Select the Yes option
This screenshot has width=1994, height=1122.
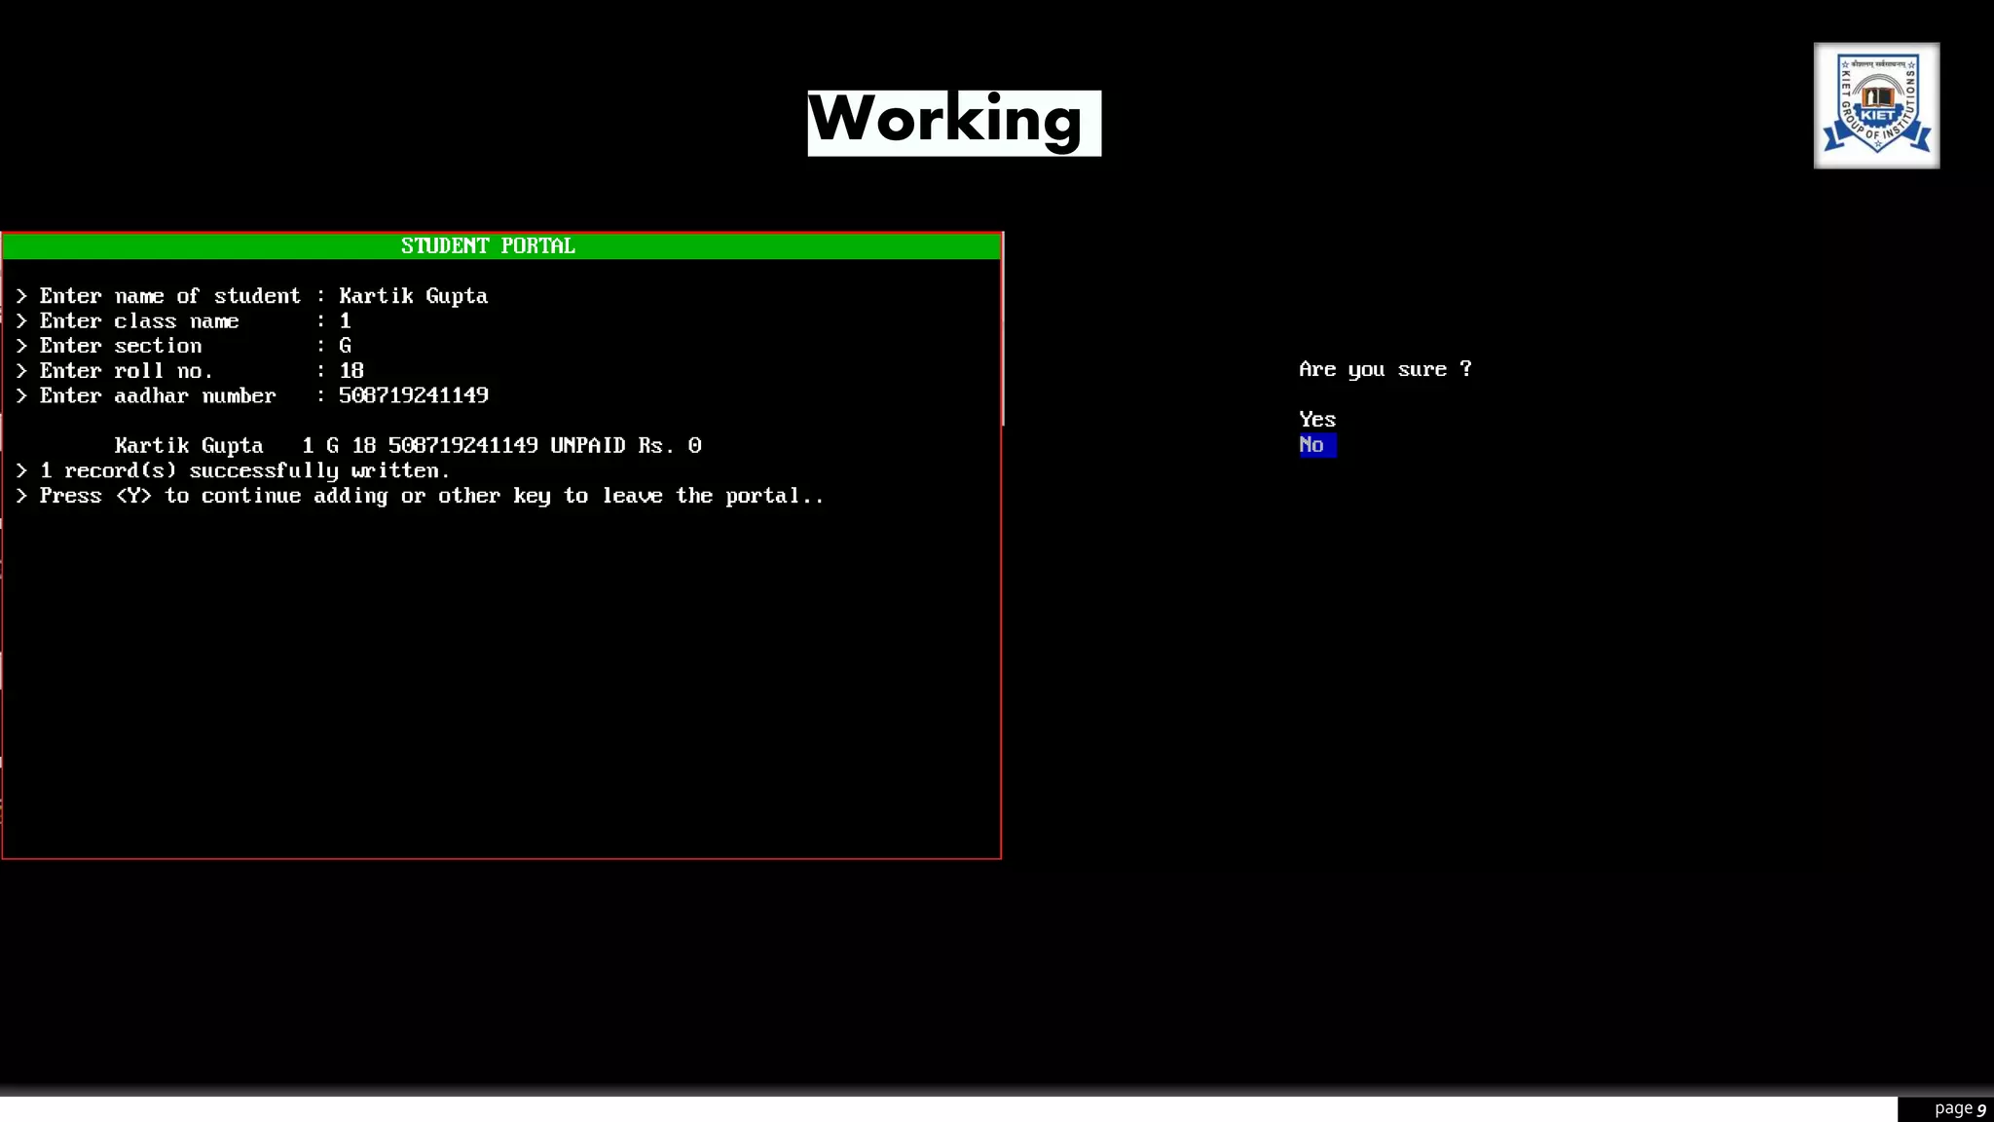(x=1316, y=420)
